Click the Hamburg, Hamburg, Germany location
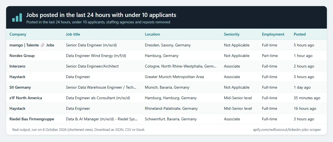Image resolution: width=333 pixels, height=142 pixels. [x=171, y=98]
